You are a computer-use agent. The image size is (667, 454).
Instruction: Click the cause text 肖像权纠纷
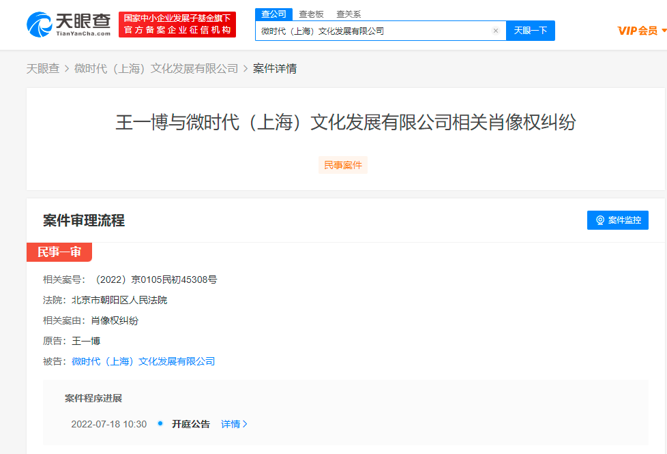pyautogui.click(x=115, y=320)
